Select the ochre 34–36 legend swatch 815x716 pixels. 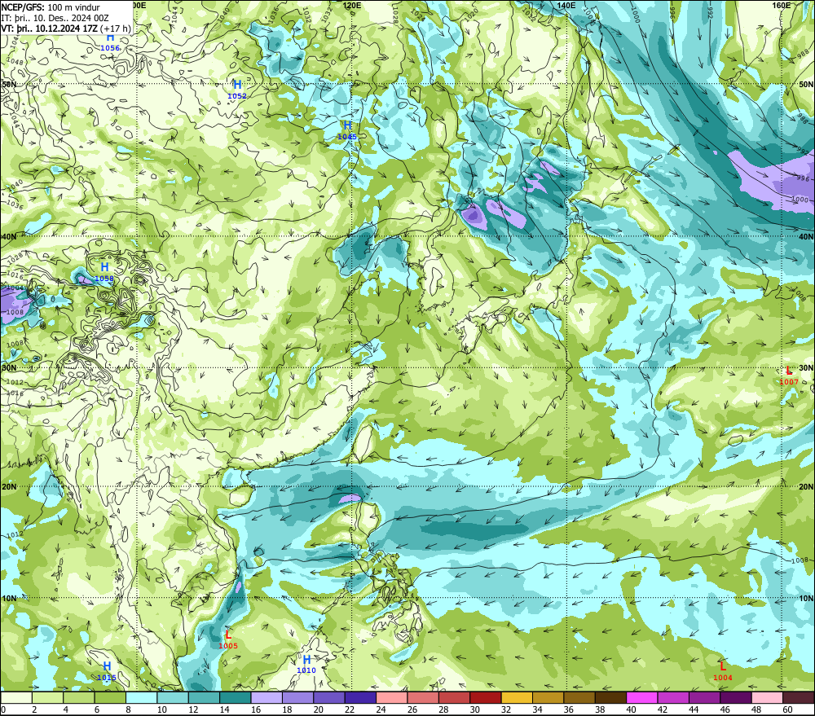(x=548, y=697)
